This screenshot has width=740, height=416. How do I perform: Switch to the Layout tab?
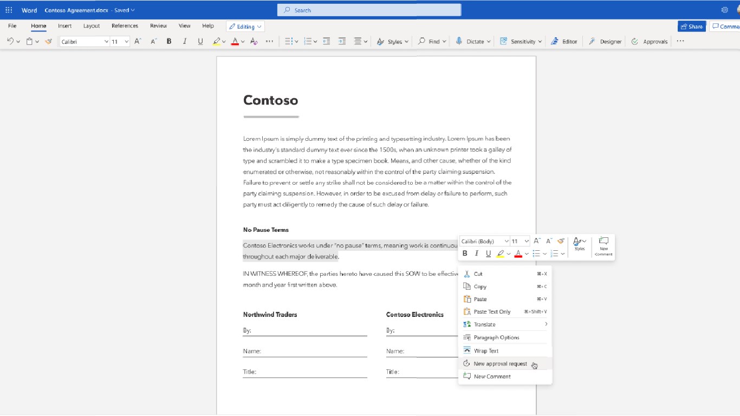click(x=92, y=26)
